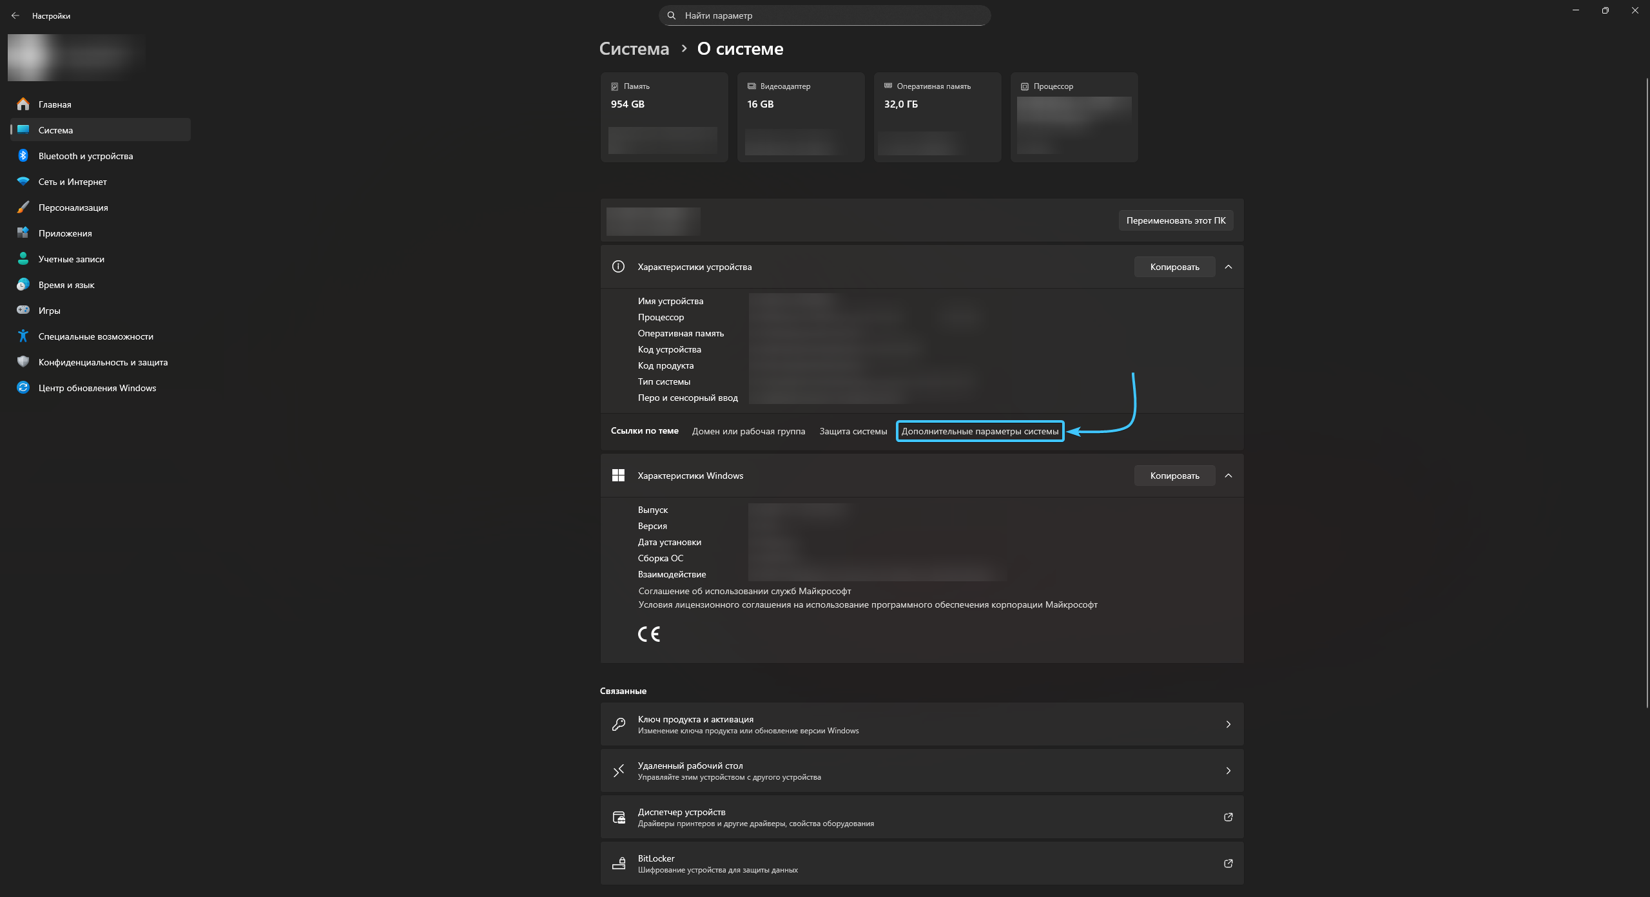Click the Найти параметр search field
Image resolution: width=1650 pixels, height=897 pixels.
(825, 15)
